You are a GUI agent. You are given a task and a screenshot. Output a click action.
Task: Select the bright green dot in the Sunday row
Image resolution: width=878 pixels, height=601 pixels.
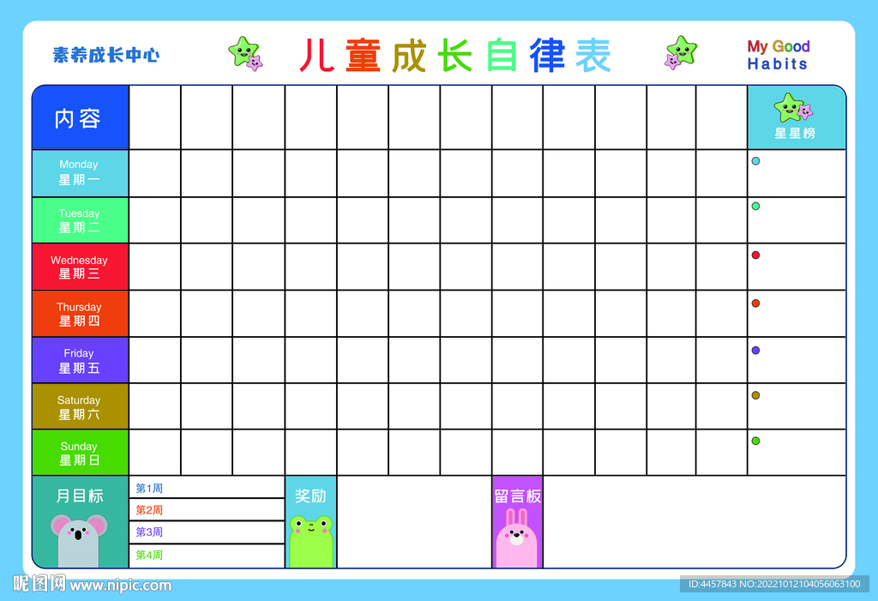click(x=755, y=441)
